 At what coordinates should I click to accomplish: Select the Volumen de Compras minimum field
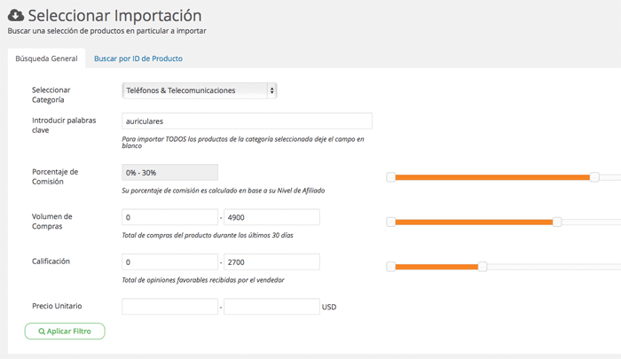tap(169, 217)
